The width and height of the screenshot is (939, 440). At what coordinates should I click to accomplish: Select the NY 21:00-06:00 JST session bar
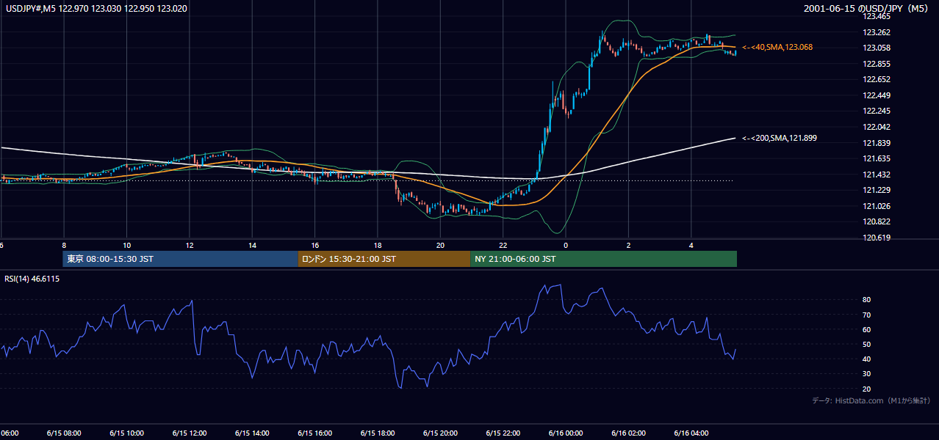[x=603, y=259]
